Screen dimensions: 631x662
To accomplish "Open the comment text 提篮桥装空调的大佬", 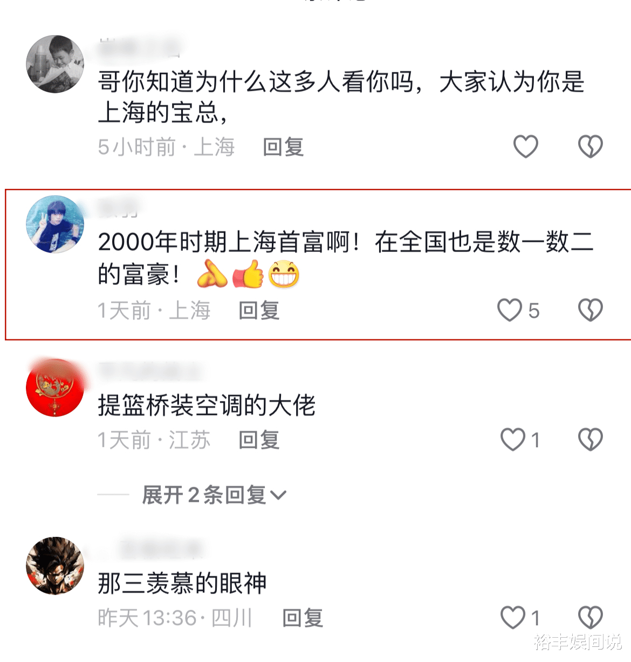I will coord(207,405).
